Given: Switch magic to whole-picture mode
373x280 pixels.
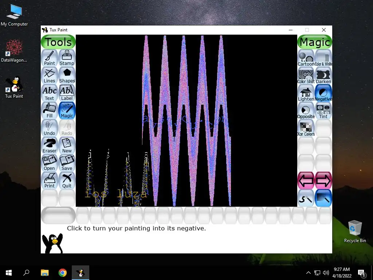Looking at the screenshot, I should (x=323, y=198).
